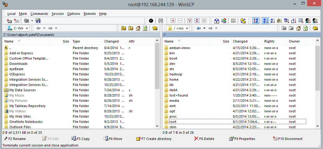Open the Session menu
This screenshot has height=149, width=323.
(58, 14)
